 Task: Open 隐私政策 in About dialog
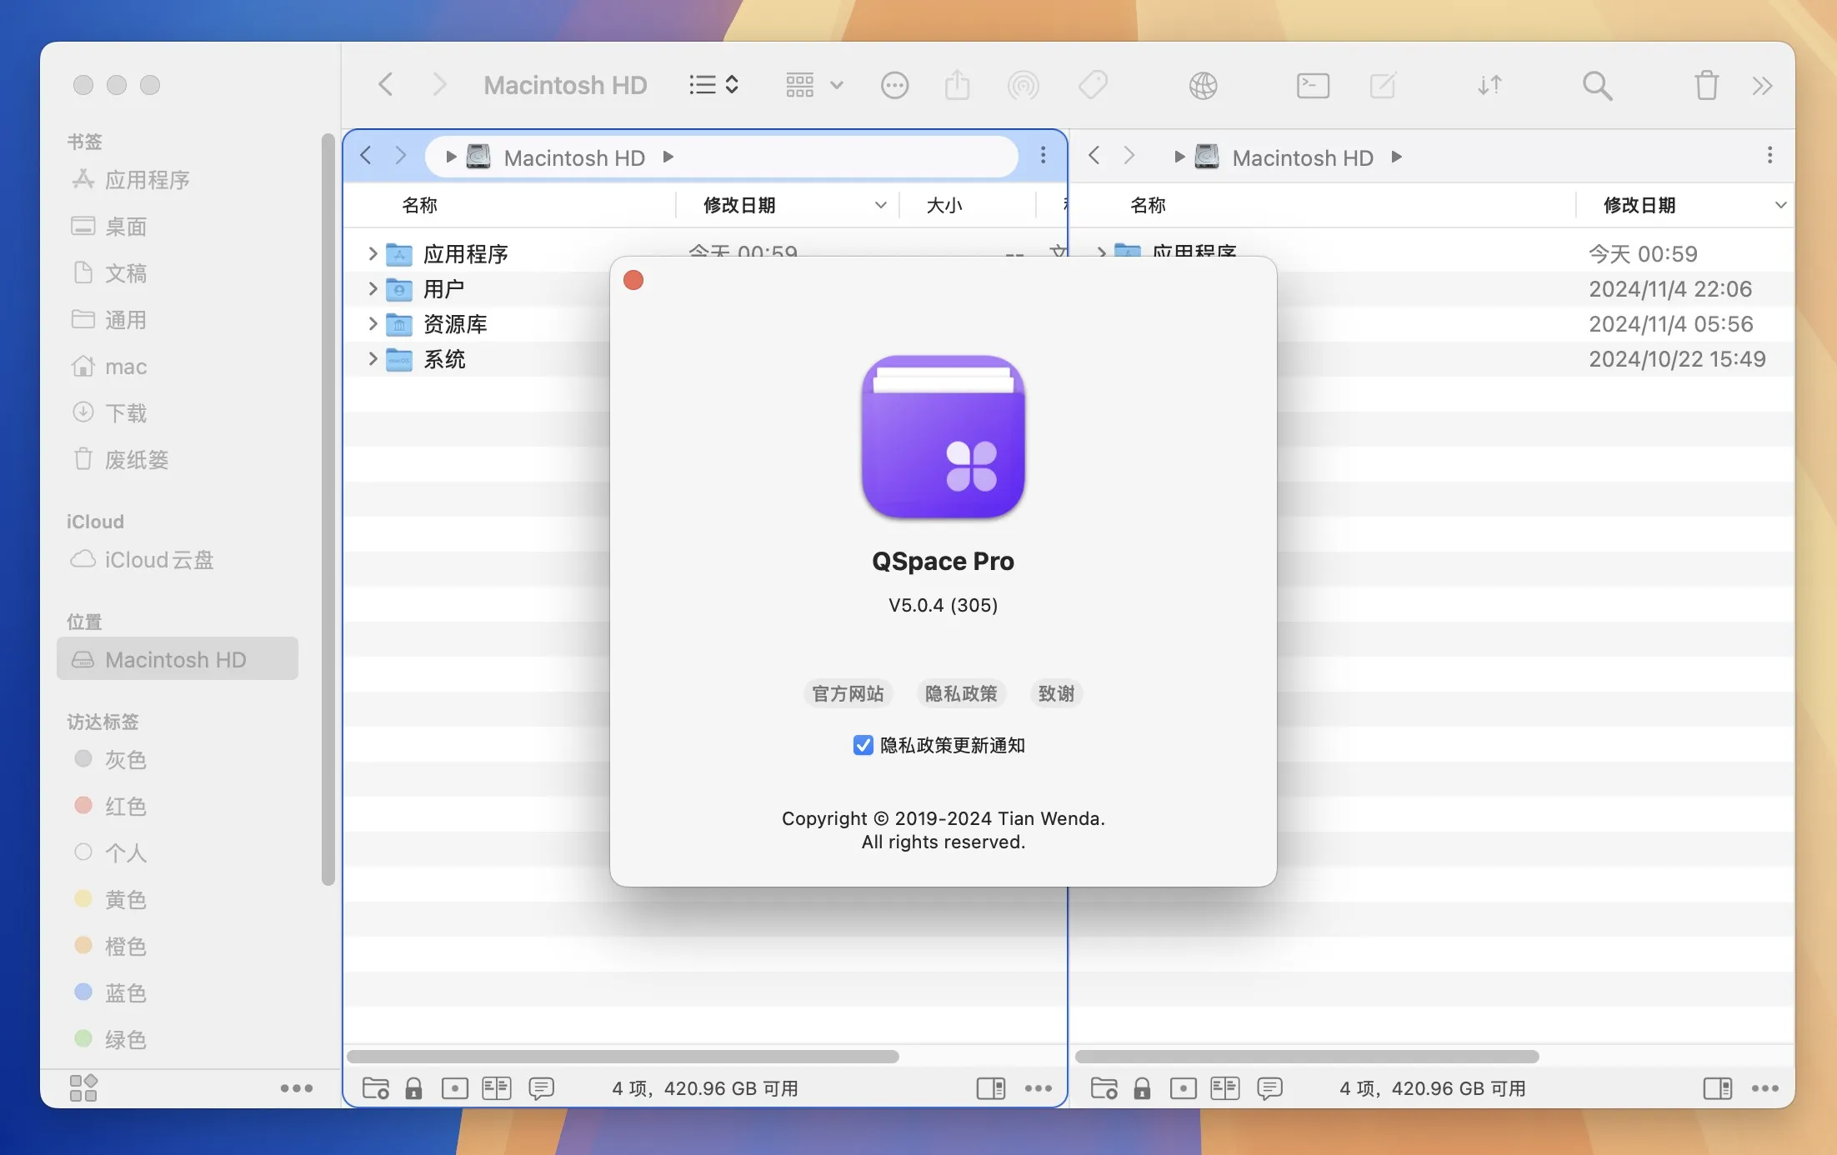click(x=961, y=693)
